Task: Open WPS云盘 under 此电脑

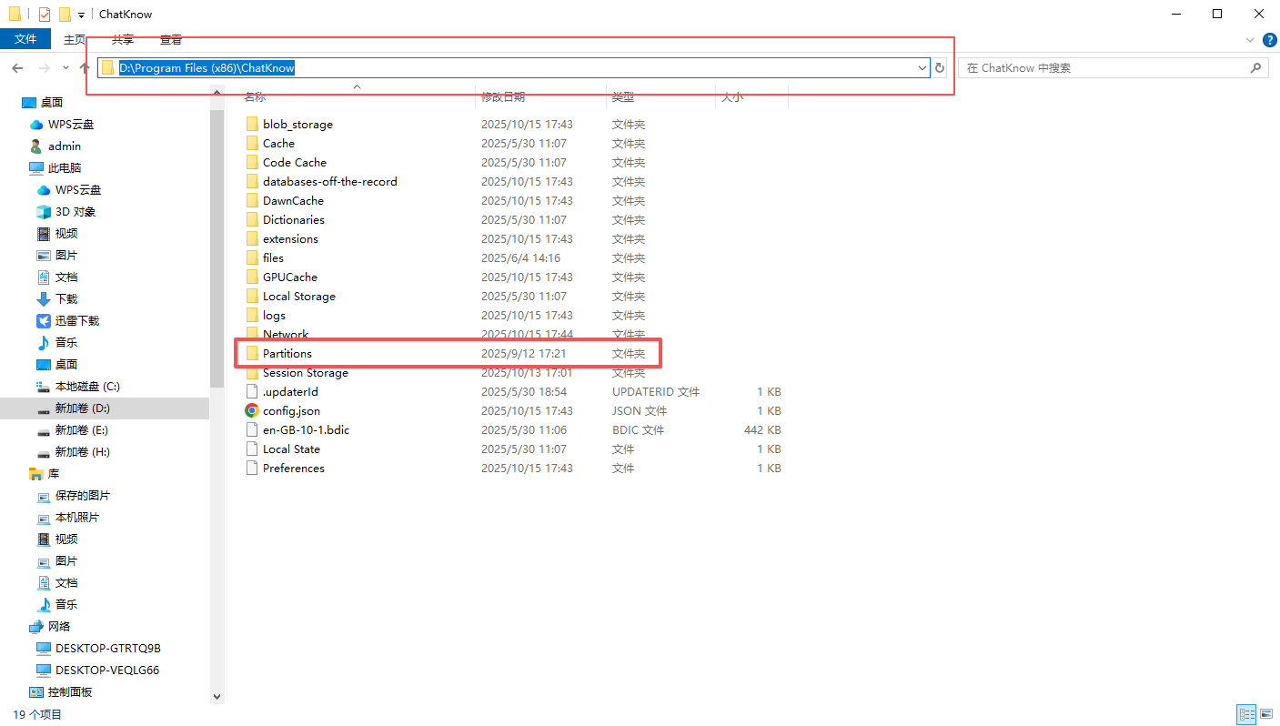Action: [77, 190]
